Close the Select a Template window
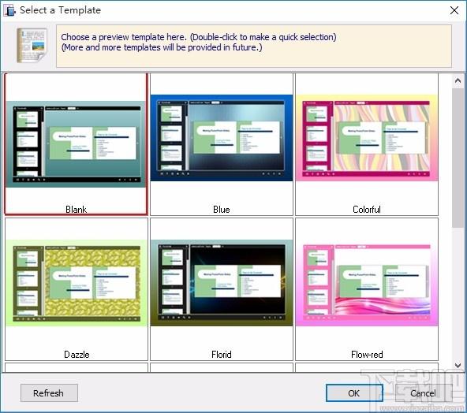This screenshot has height=413, width=467. 454,10
